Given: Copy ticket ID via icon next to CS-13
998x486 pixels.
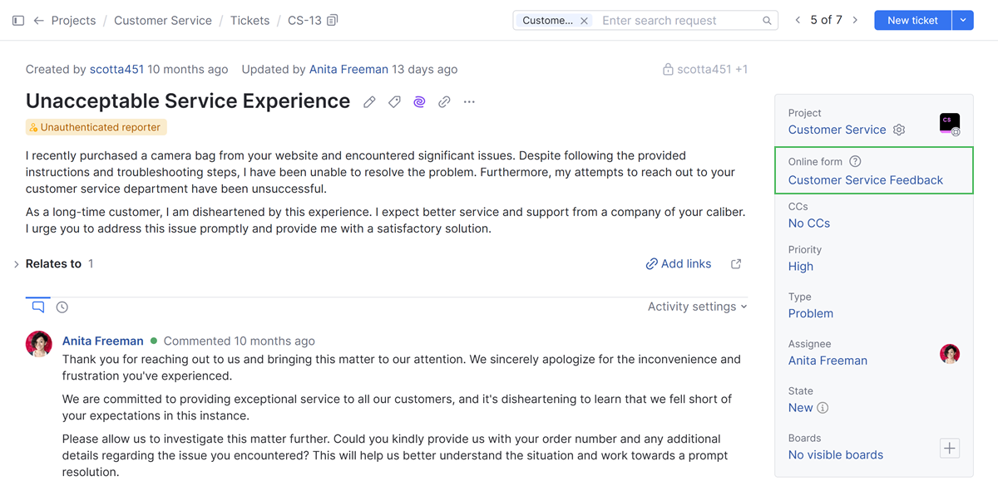Looking at the screenshot, I should [332, 20].
